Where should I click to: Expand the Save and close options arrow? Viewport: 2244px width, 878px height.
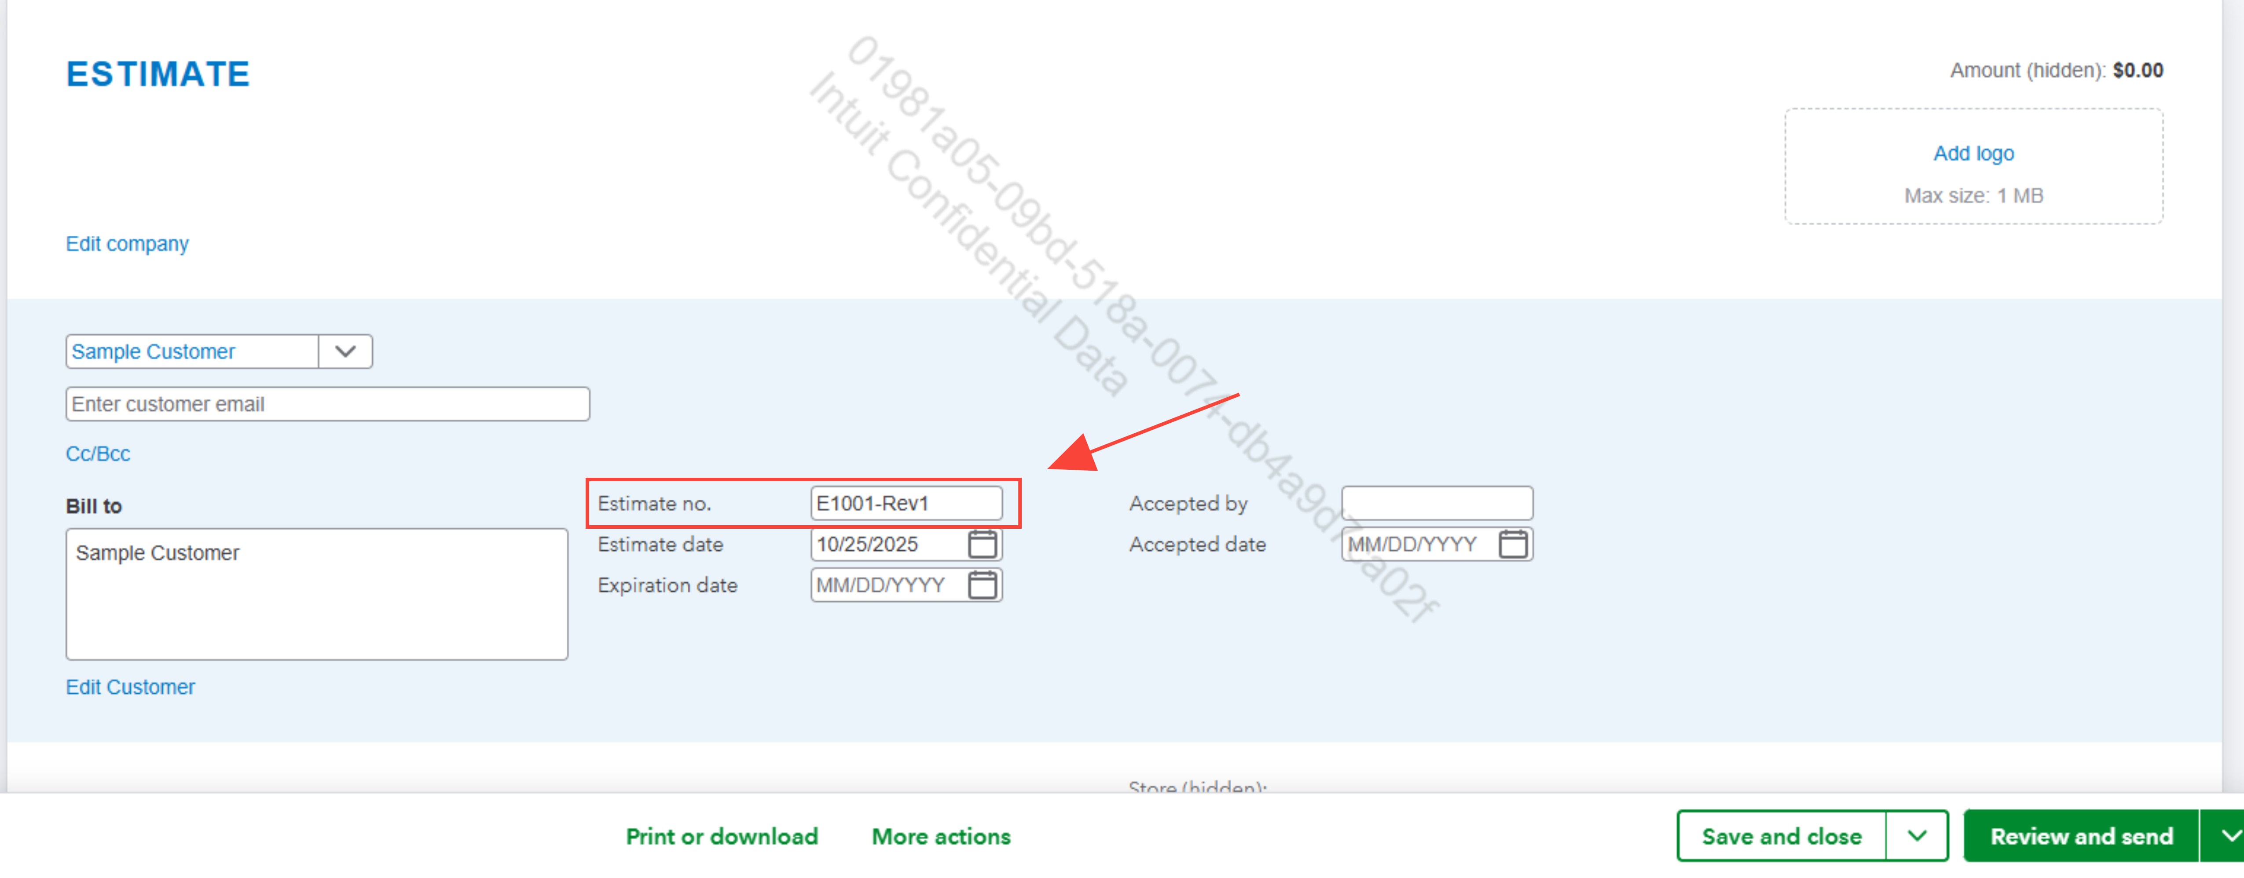click(x=1917, y=836)
